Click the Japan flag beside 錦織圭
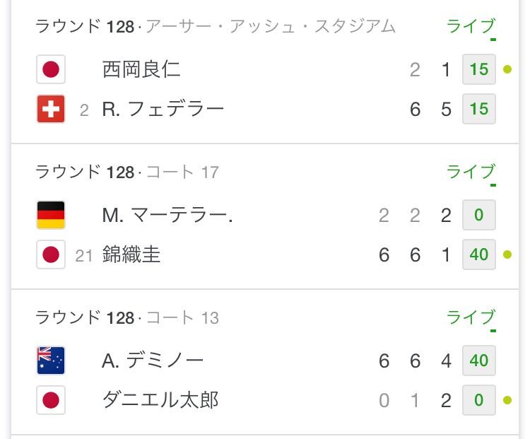The height and width of the screenshot is (439, 530). 51,254
